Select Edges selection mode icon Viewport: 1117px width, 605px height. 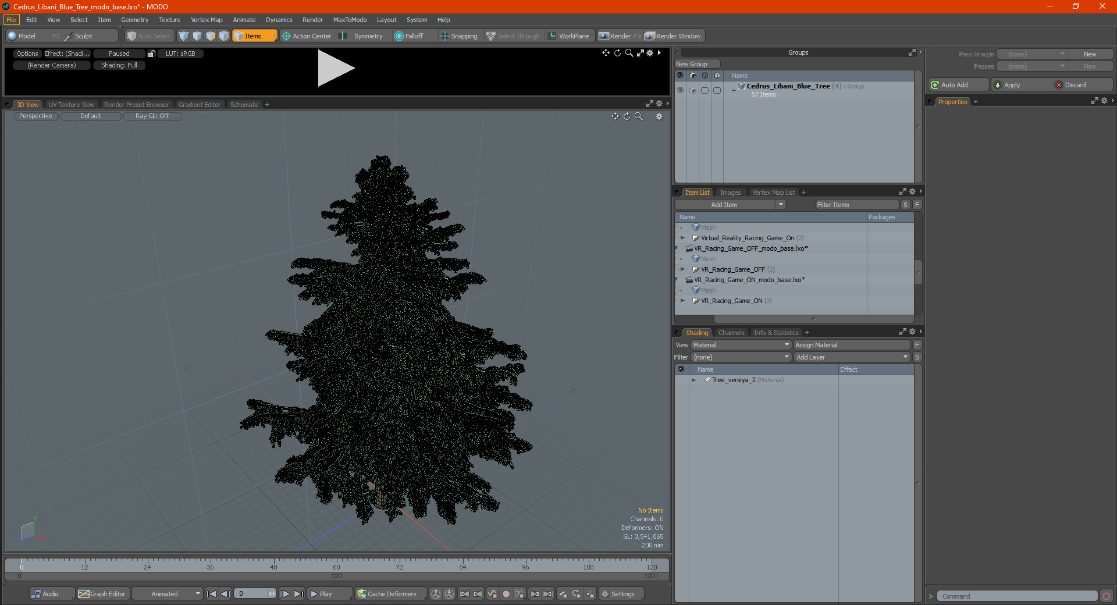(197, 36)
